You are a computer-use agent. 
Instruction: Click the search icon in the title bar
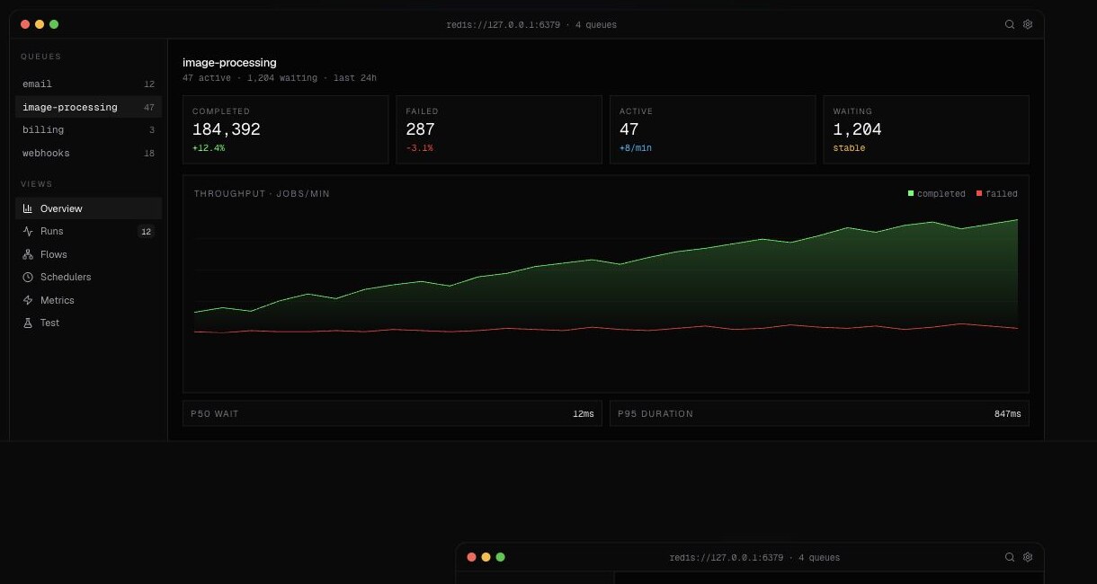point(1010,24)
